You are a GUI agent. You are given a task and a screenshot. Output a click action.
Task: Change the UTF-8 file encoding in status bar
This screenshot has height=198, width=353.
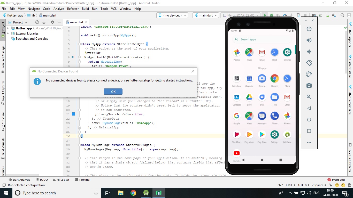(304, 185)
